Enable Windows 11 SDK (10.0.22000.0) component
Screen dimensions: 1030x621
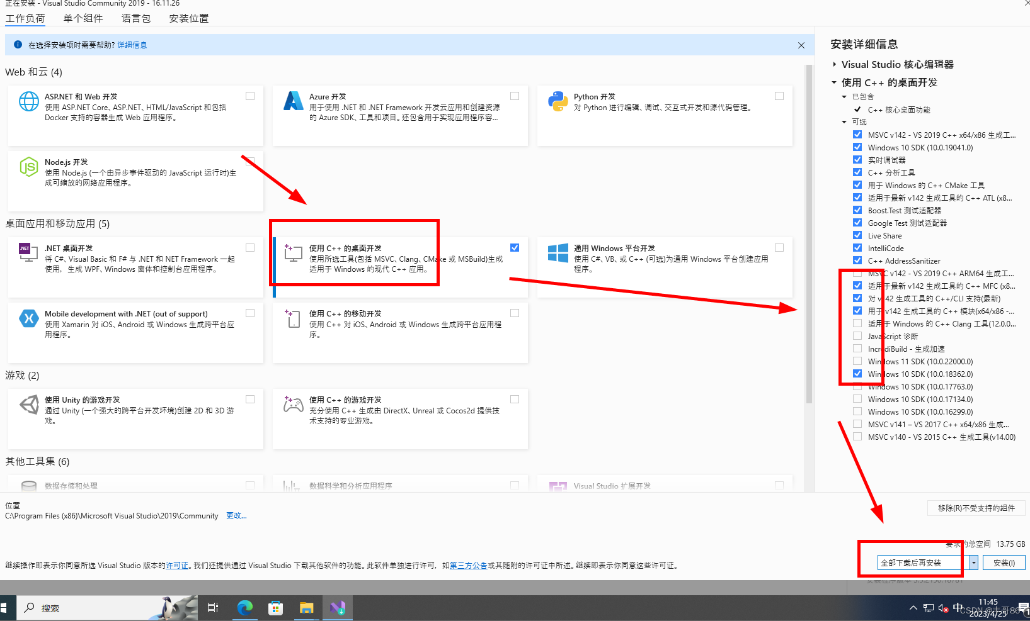(x=857, y=361)
